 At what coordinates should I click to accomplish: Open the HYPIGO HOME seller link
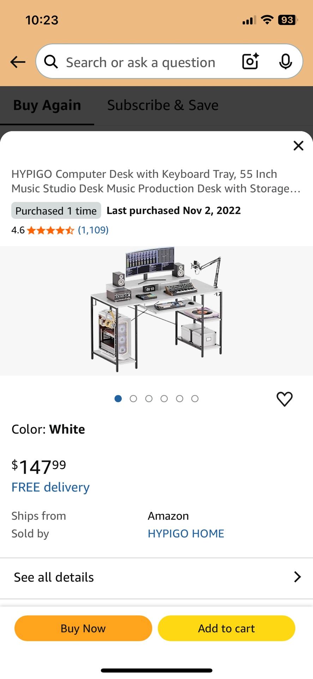tap(186, 533)
